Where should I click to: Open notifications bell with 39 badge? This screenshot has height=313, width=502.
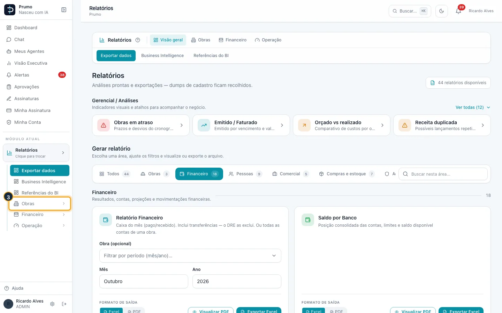tap(458, 11)
